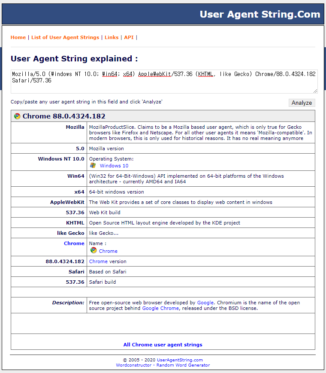Visit UserAgentString.com footer link
This screenshot has height=373, width=326.
click(180, 360)
